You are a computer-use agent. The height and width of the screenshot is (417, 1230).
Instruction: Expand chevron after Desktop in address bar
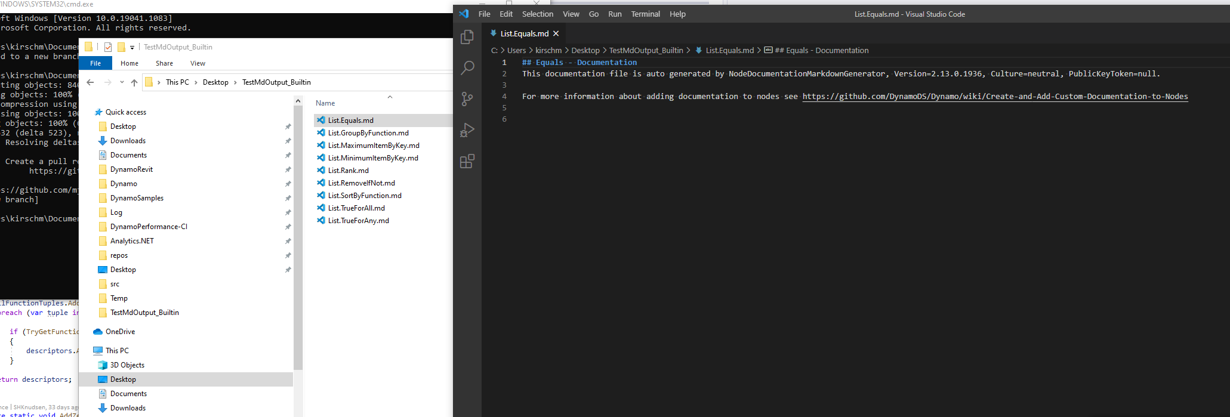point(235,82)
